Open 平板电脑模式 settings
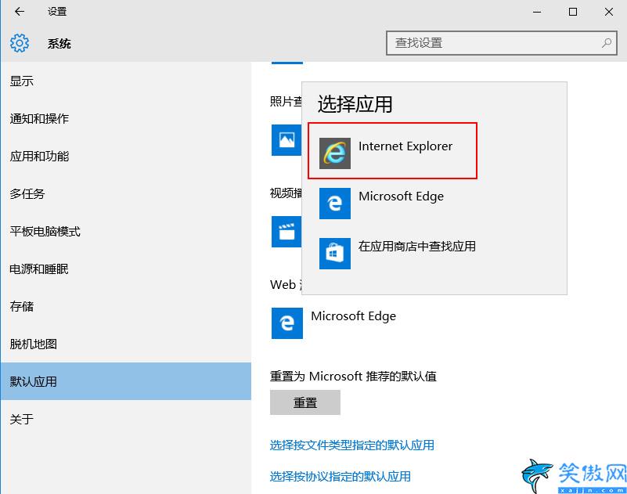Viewport: 627px width, 494px height. coord(125,232)
